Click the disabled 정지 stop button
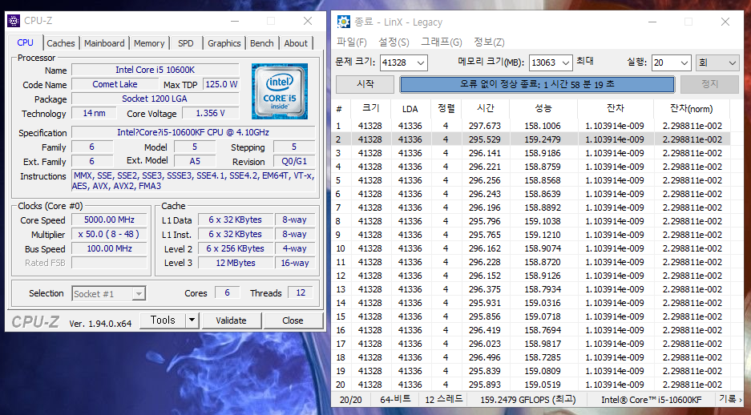The width and height of the screenshot is (751, 415). pyautogui.click(x=709, y=84)
